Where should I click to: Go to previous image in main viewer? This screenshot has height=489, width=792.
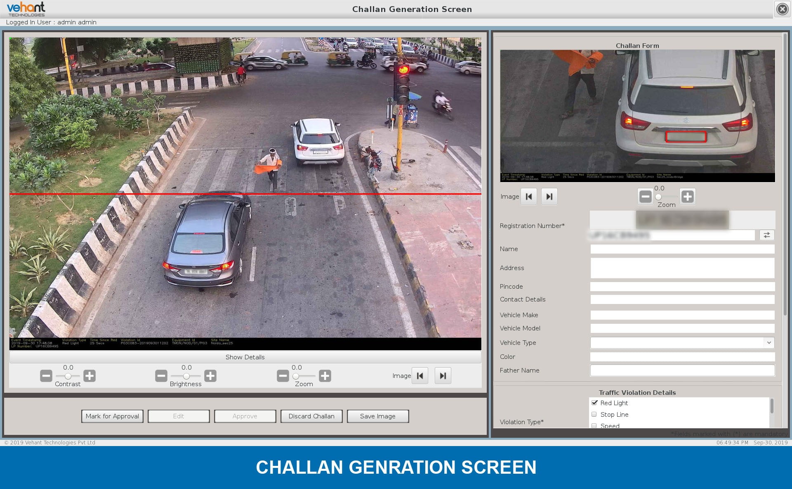click(420, 376)
